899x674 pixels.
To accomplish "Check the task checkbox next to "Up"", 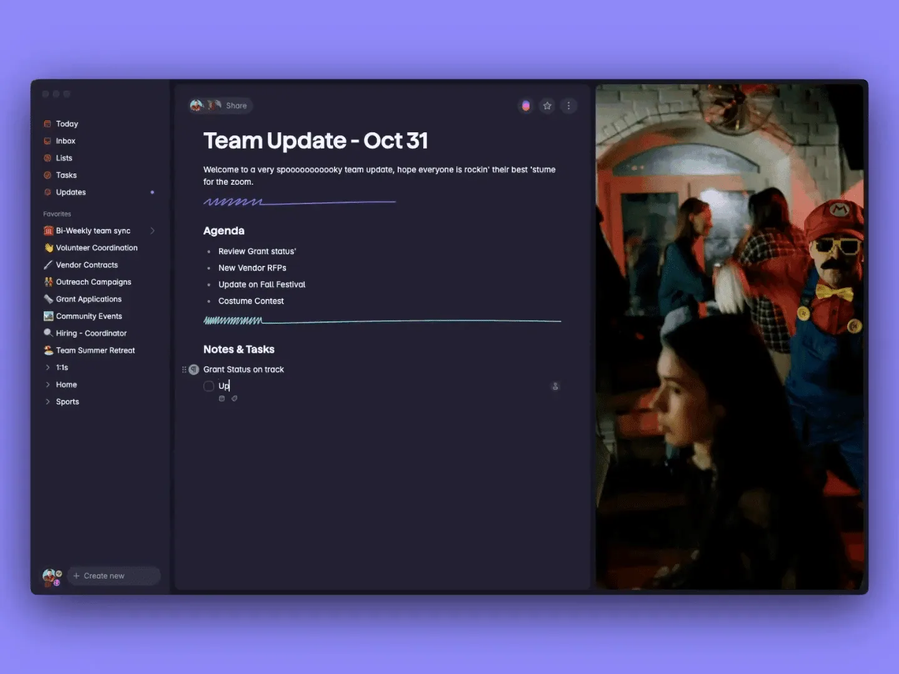I will [209, 386].
